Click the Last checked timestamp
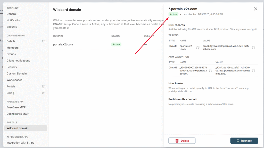Image resolution: width=264 pixels, height=148 pixels. (x=203, y=14)
